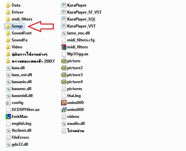Select the unins000 DAT file icon
The width and height of the screenshot is (186, 151).
64,103
